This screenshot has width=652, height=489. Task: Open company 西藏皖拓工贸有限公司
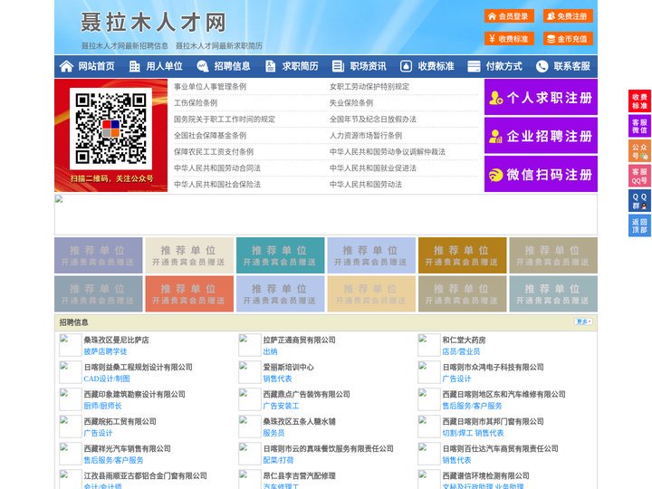tap(120, 421)
